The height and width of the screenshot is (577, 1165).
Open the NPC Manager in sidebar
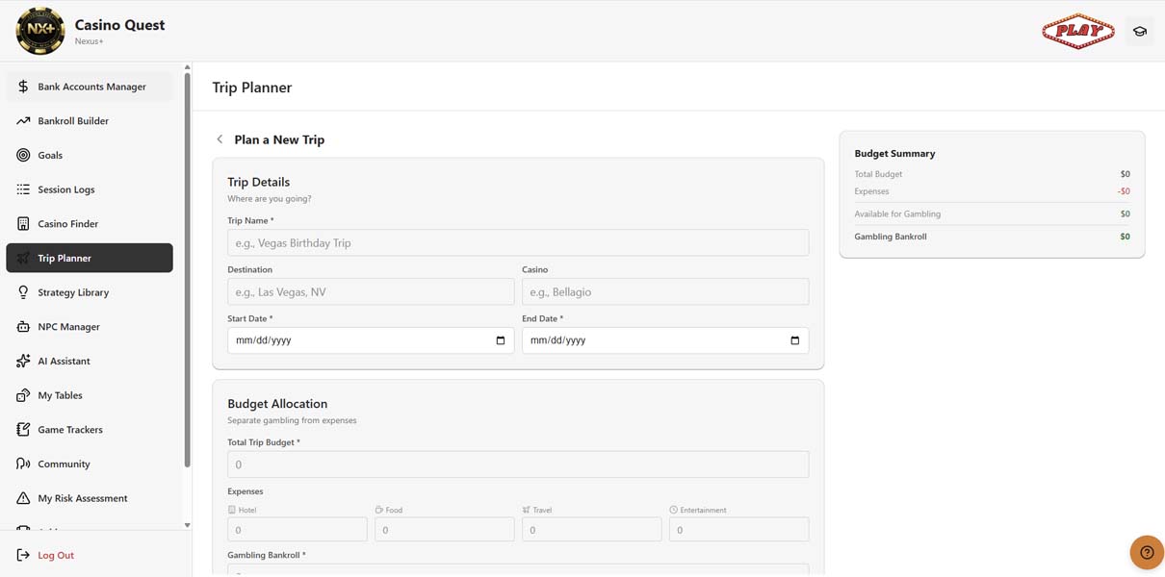pyautogui.click(x=68, y=327)
